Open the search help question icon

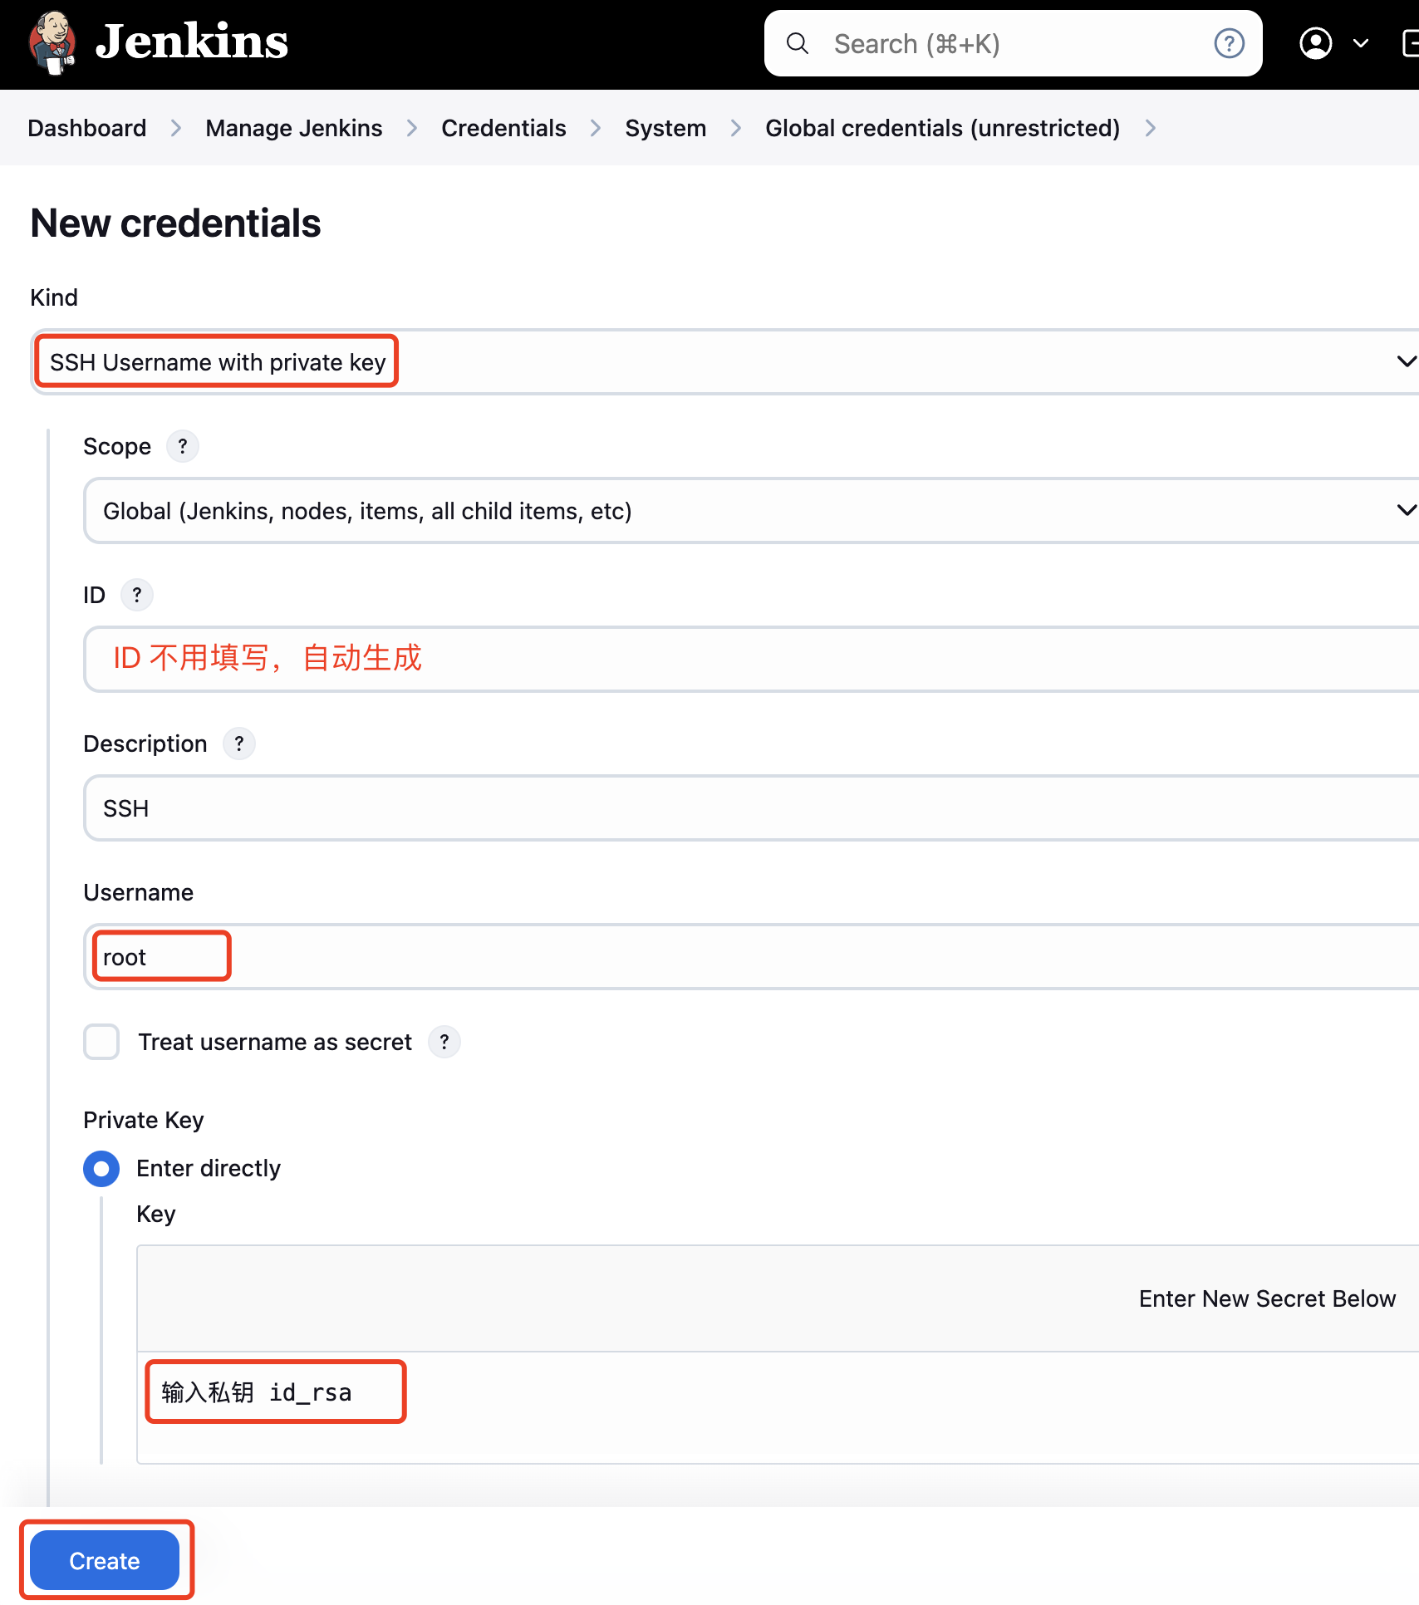(x=1229, y=44)
